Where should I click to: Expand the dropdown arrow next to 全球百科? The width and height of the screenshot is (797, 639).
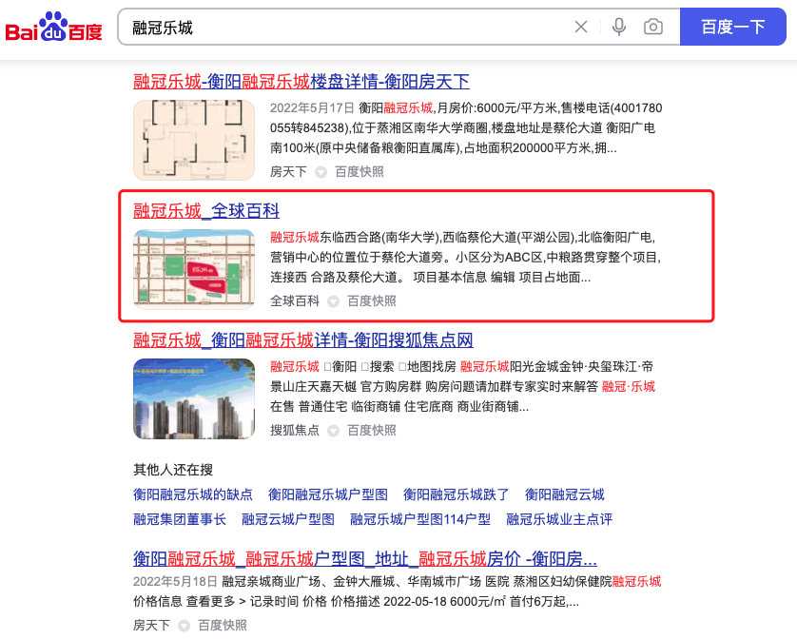[333, 301]
